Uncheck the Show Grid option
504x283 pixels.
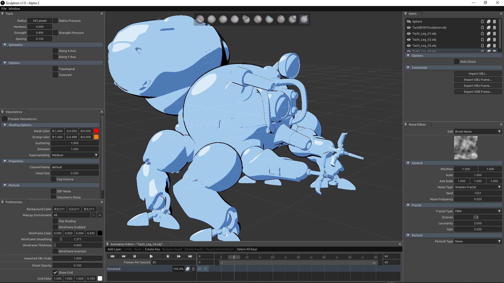click(x=55, y=273)
